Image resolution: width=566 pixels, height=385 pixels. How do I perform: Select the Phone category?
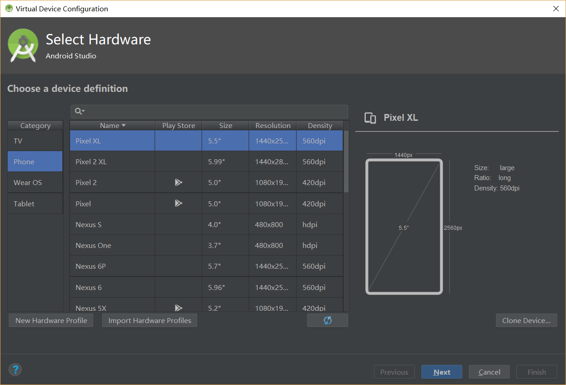tap(35, 162)
